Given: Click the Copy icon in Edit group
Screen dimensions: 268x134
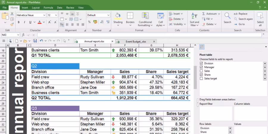Looking at the screenshot, I should [x=12, y=19].
